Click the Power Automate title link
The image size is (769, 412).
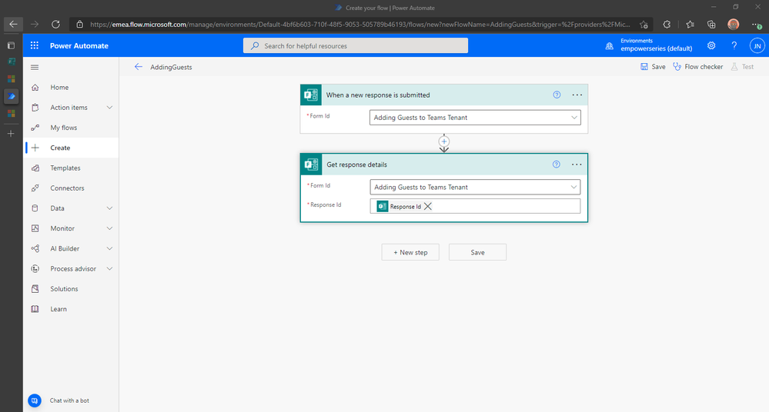pyautogui.click(x=79, y=45)
